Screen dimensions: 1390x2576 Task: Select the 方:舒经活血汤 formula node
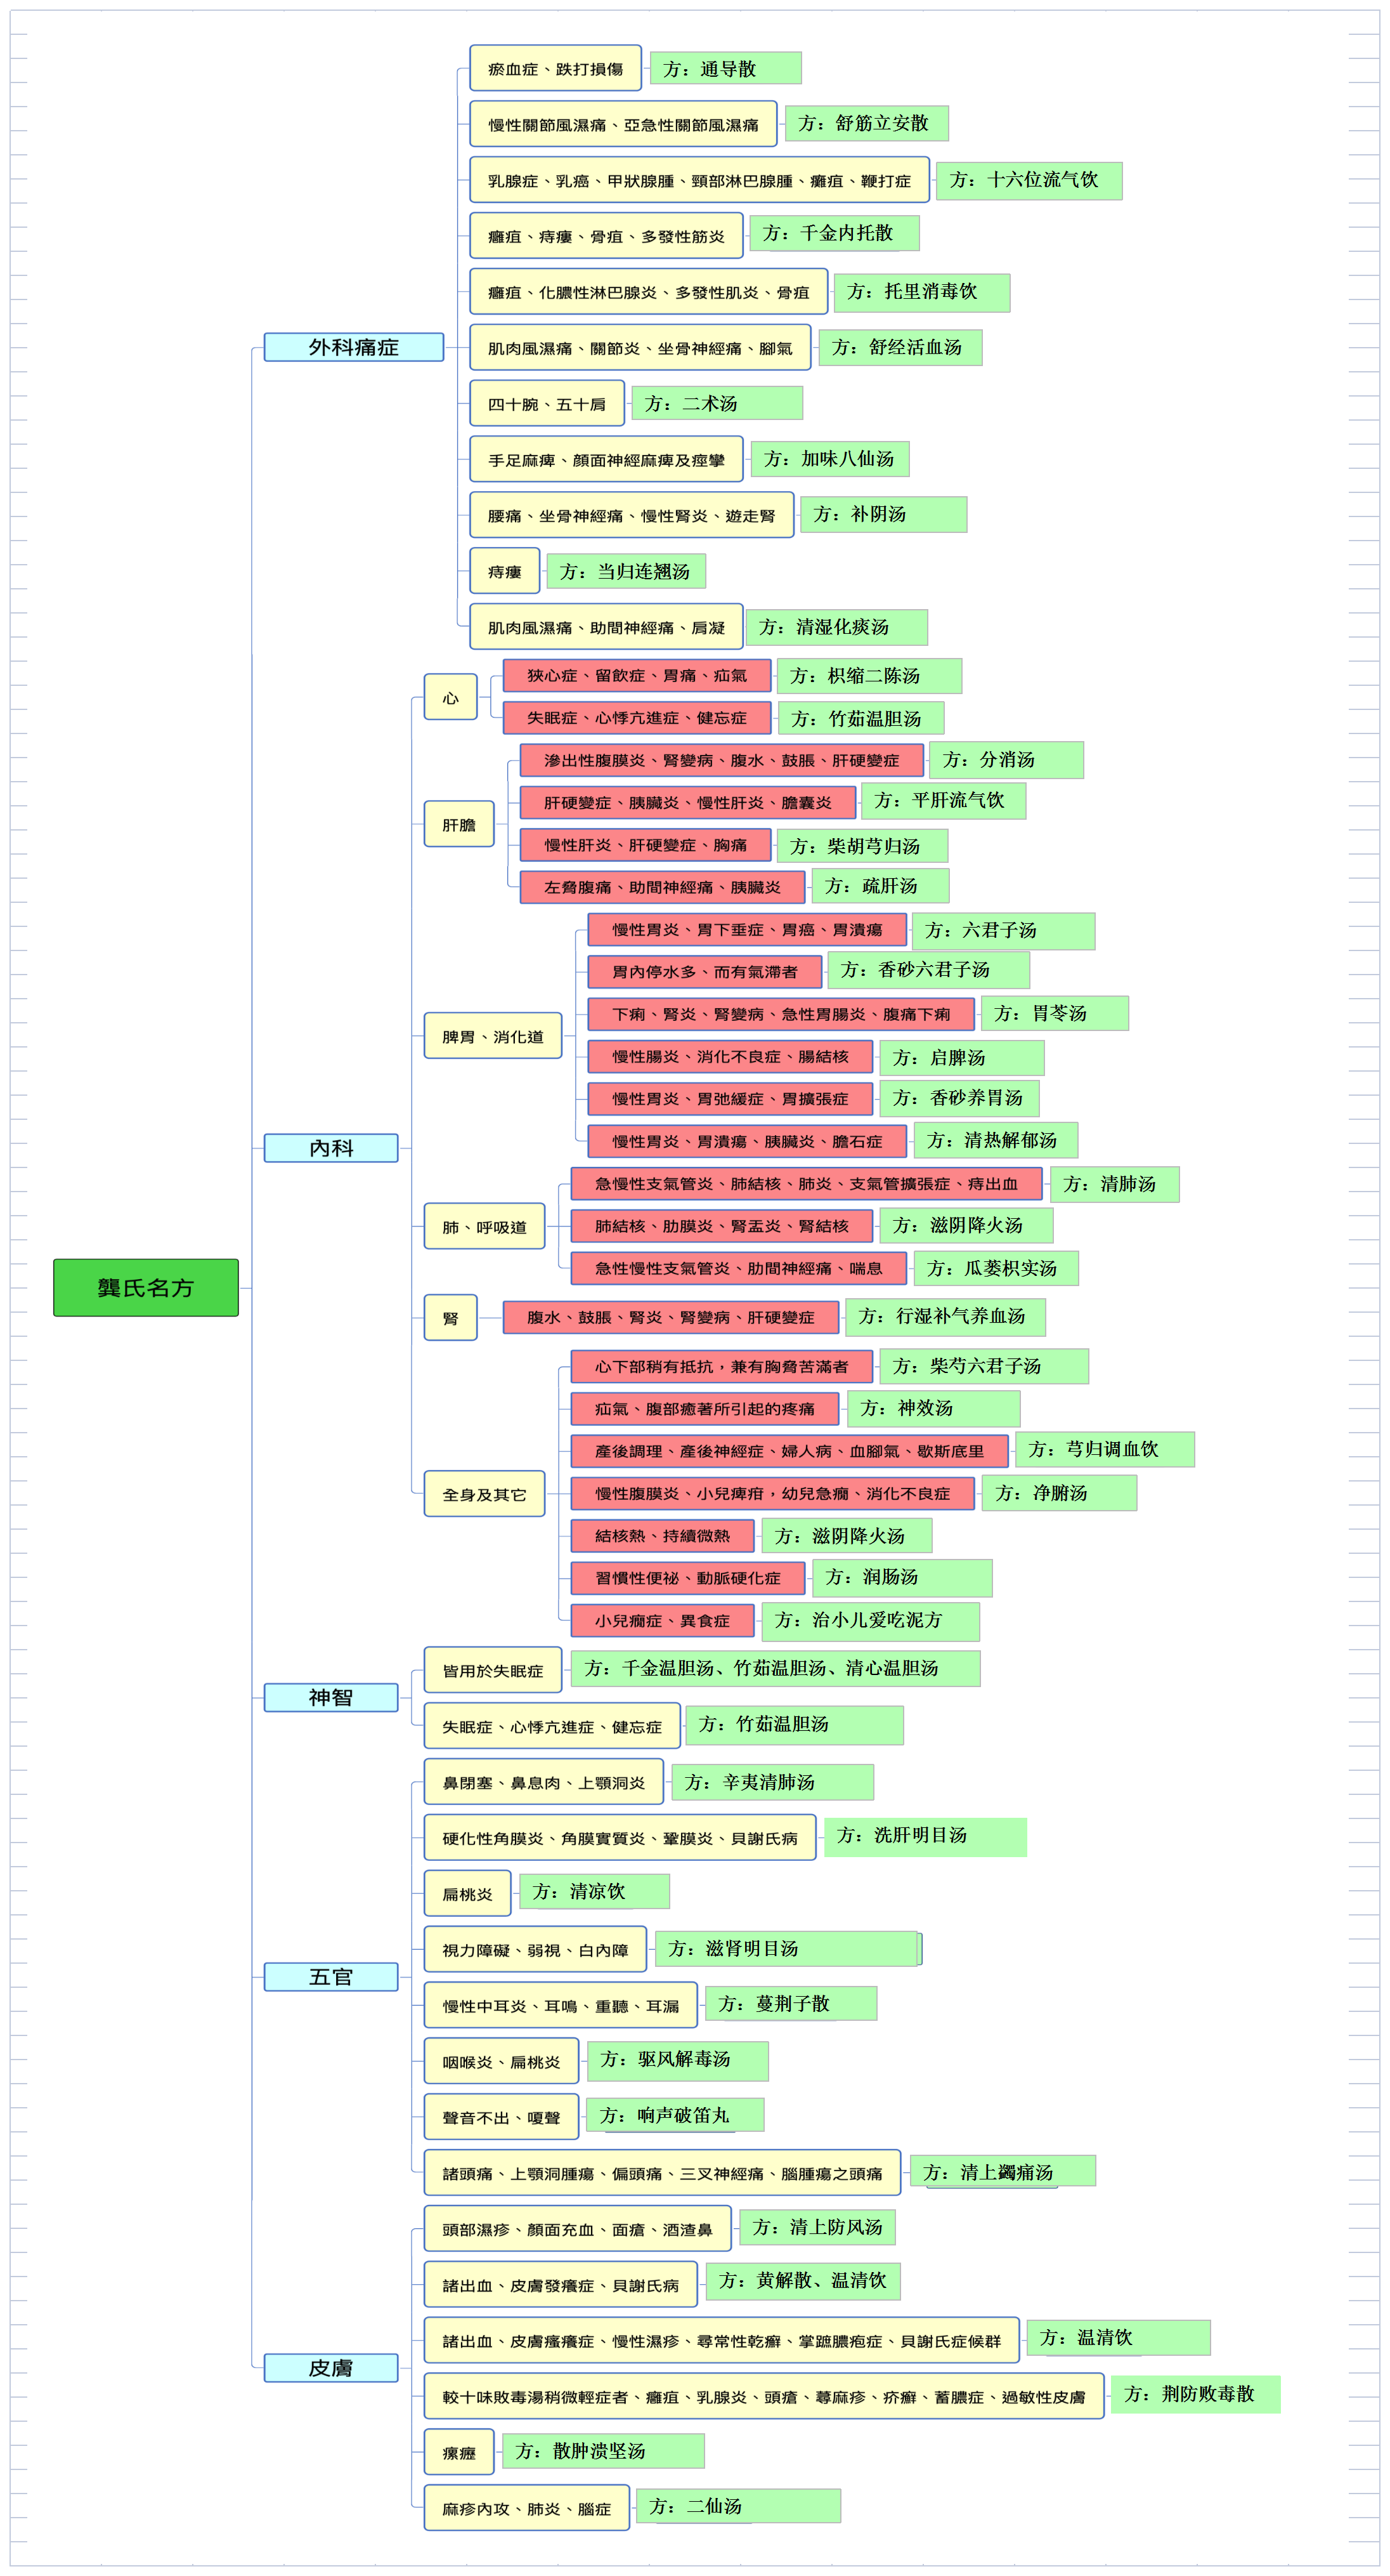coord(900,347)
